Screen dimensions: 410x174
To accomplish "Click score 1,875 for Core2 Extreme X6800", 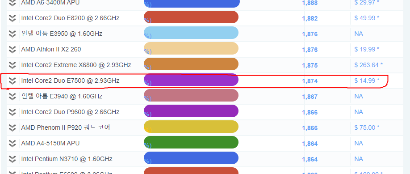I will coord(310,65).
